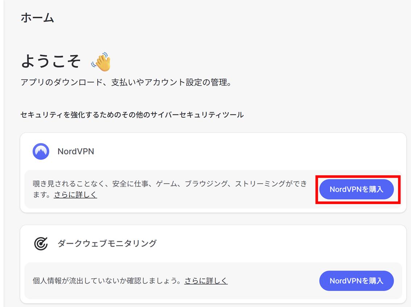
Task: Click the NordVPN mountain logo icon
Action: (x=41, y=151)
